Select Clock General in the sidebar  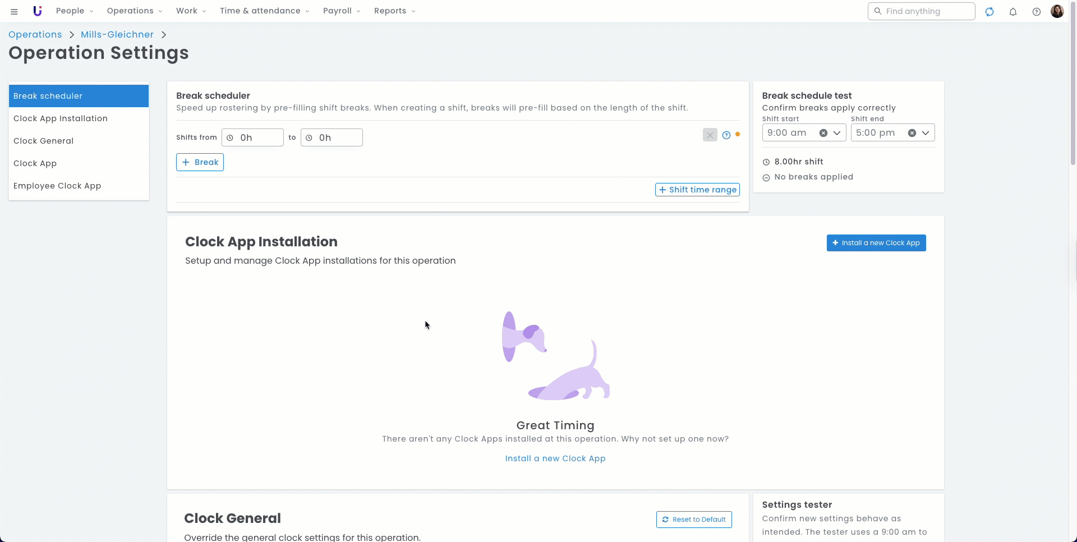tap(44, 141)
